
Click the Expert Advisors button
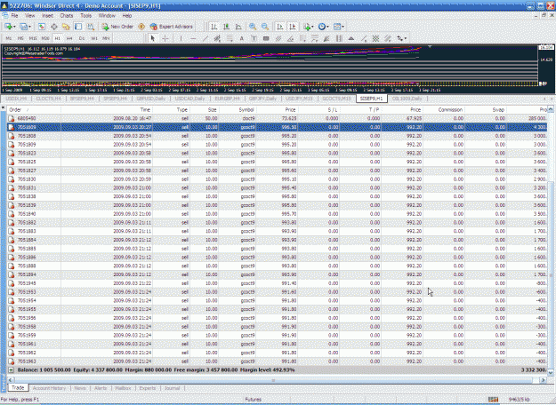[172, 27]
